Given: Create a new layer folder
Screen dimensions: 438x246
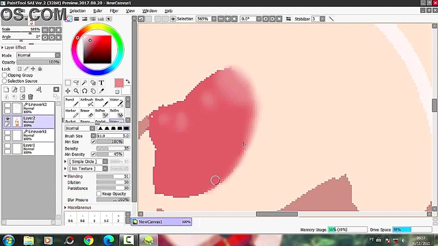Looking at the screenshot, I should point(23,90).
